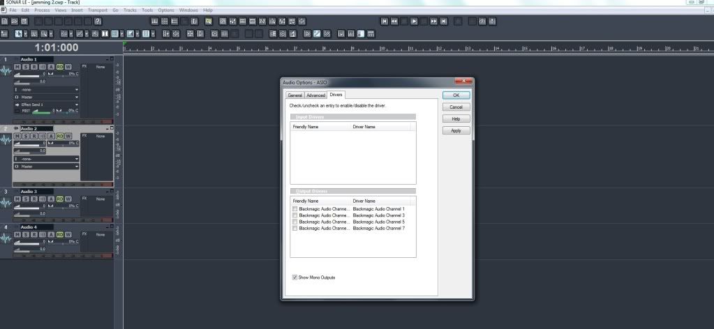Open Audio 1 input dropdown showing none
Screen dimensions: 714x329
(x=47, y=90)
